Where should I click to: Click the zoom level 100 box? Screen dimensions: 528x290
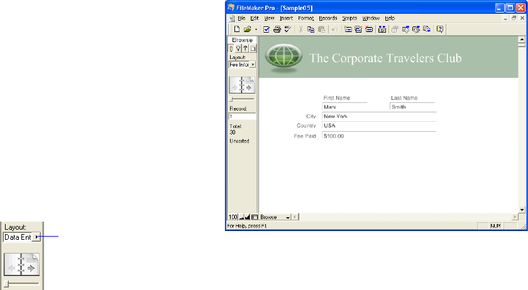click(x=233, y=217)
